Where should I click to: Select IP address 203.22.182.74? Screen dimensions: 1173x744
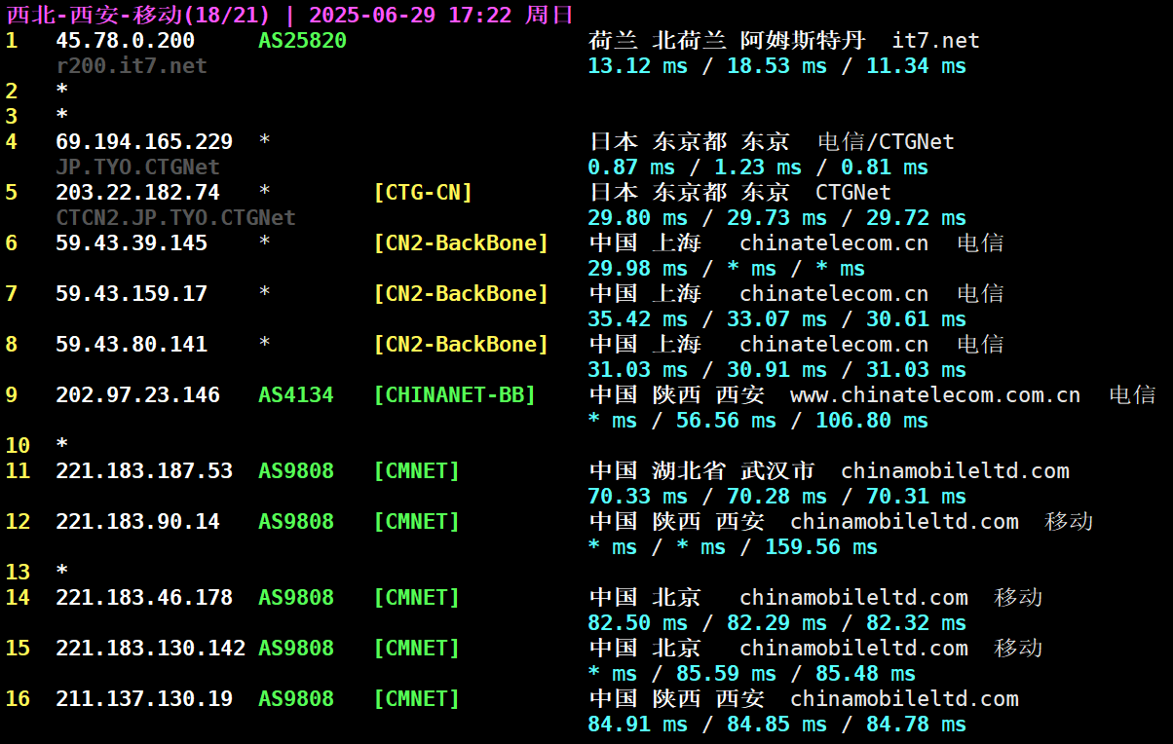pos(137,192)
